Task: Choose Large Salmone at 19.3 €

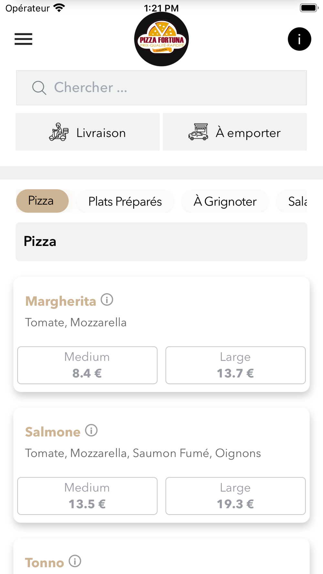Action: 235,496
